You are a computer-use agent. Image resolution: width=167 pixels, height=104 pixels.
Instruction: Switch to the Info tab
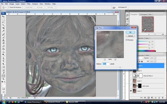click(x=150, y=14)
